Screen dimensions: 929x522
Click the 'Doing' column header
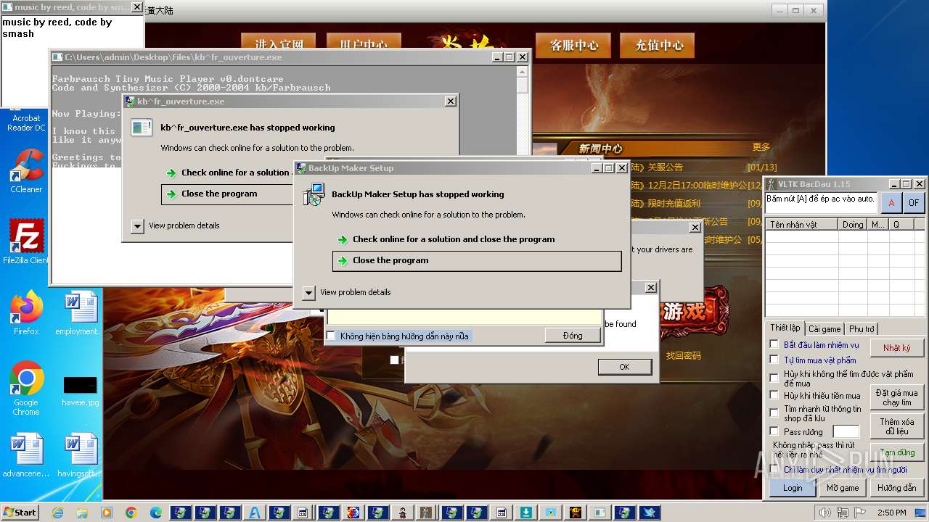click(x=853, y=225)
